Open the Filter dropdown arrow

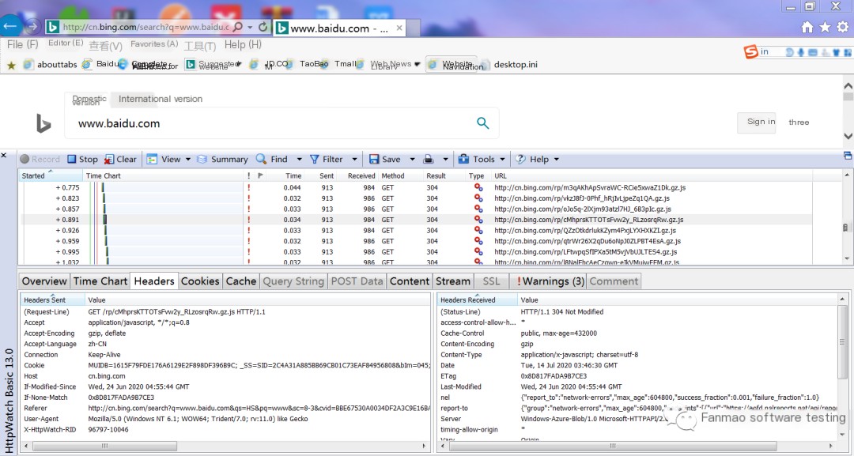pyautogui.click(x=354, y=159)
